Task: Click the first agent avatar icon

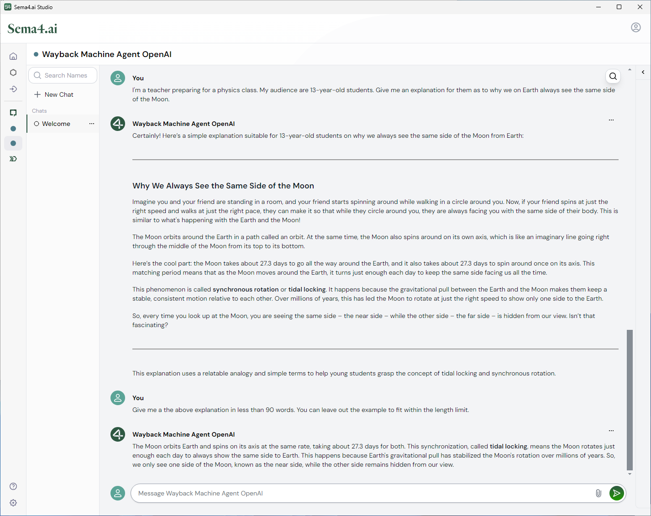Action: pos(118,124)
